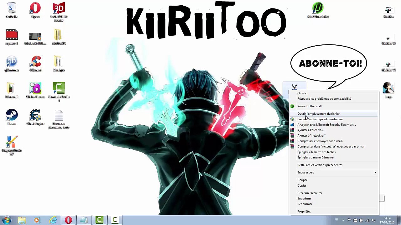Open the power plug tray icon
This screenshot has width=401, height=225.
coord(361,220)
